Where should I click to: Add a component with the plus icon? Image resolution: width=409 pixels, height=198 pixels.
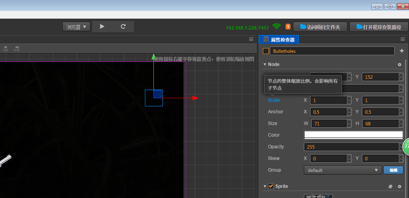click(402, 51)
